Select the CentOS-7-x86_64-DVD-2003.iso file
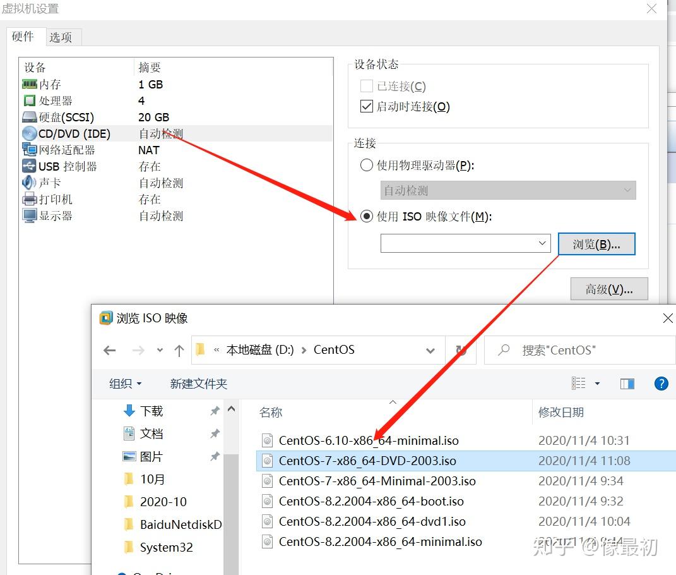Image resolution: width=676 pixels, height=575 pixels. pyautogui.click(x=368, y=461)
